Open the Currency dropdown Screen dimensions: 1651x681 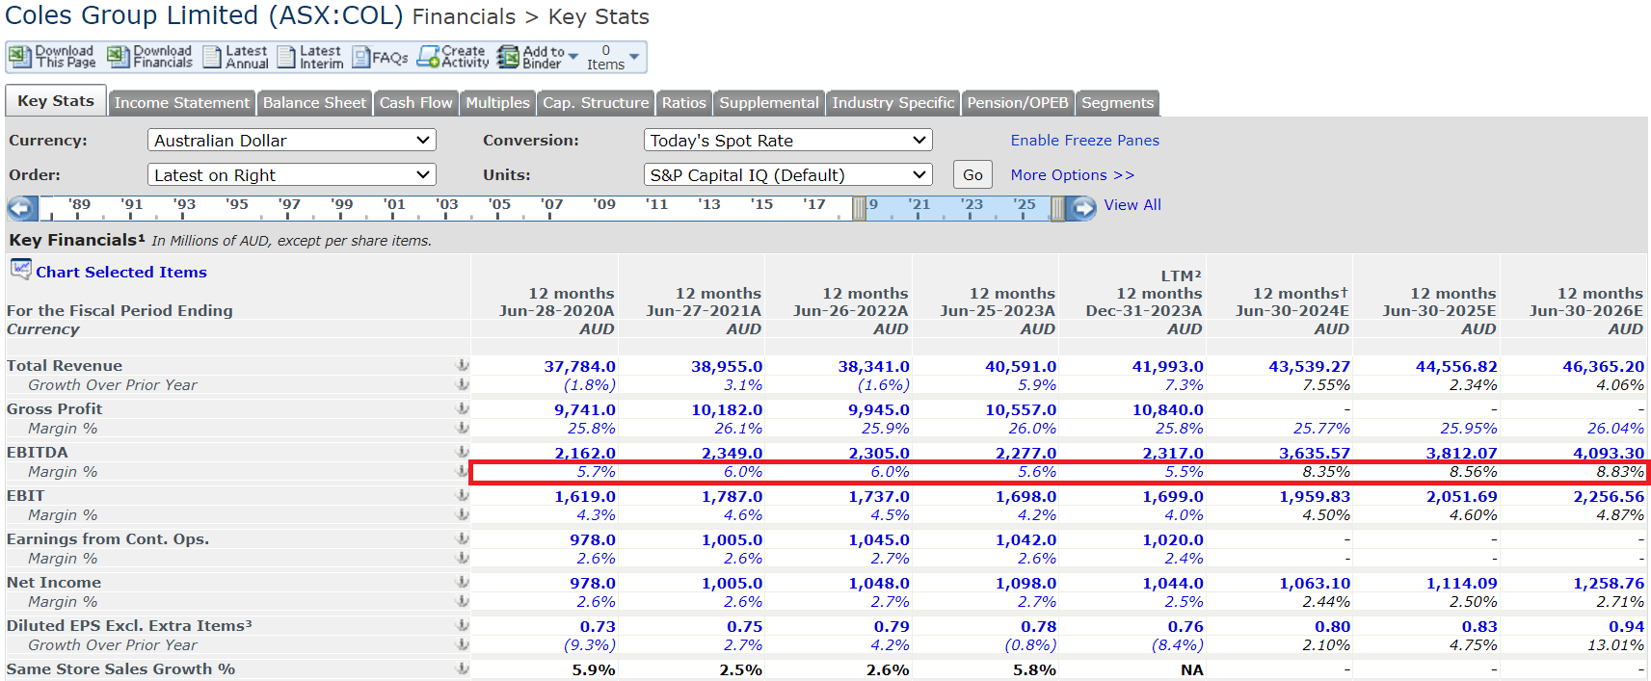point(291,141)
